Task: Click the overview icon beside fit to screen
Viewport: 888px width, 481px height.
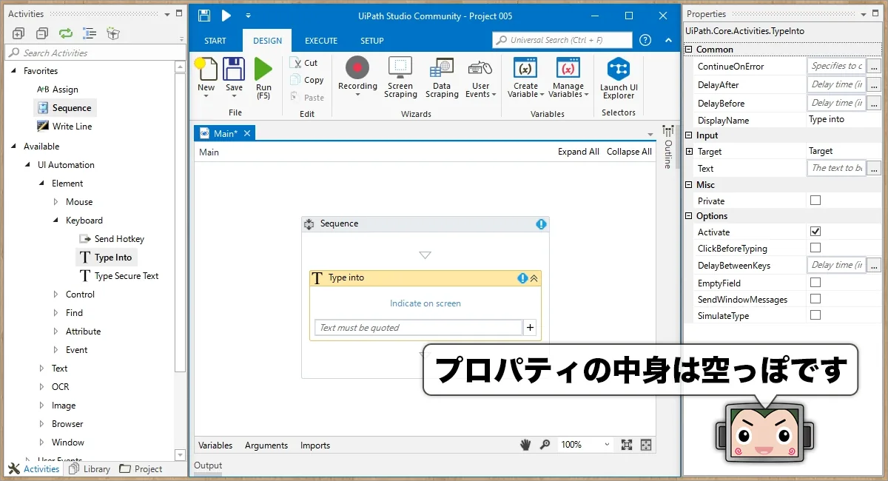Action: click(x=646, y=445)
